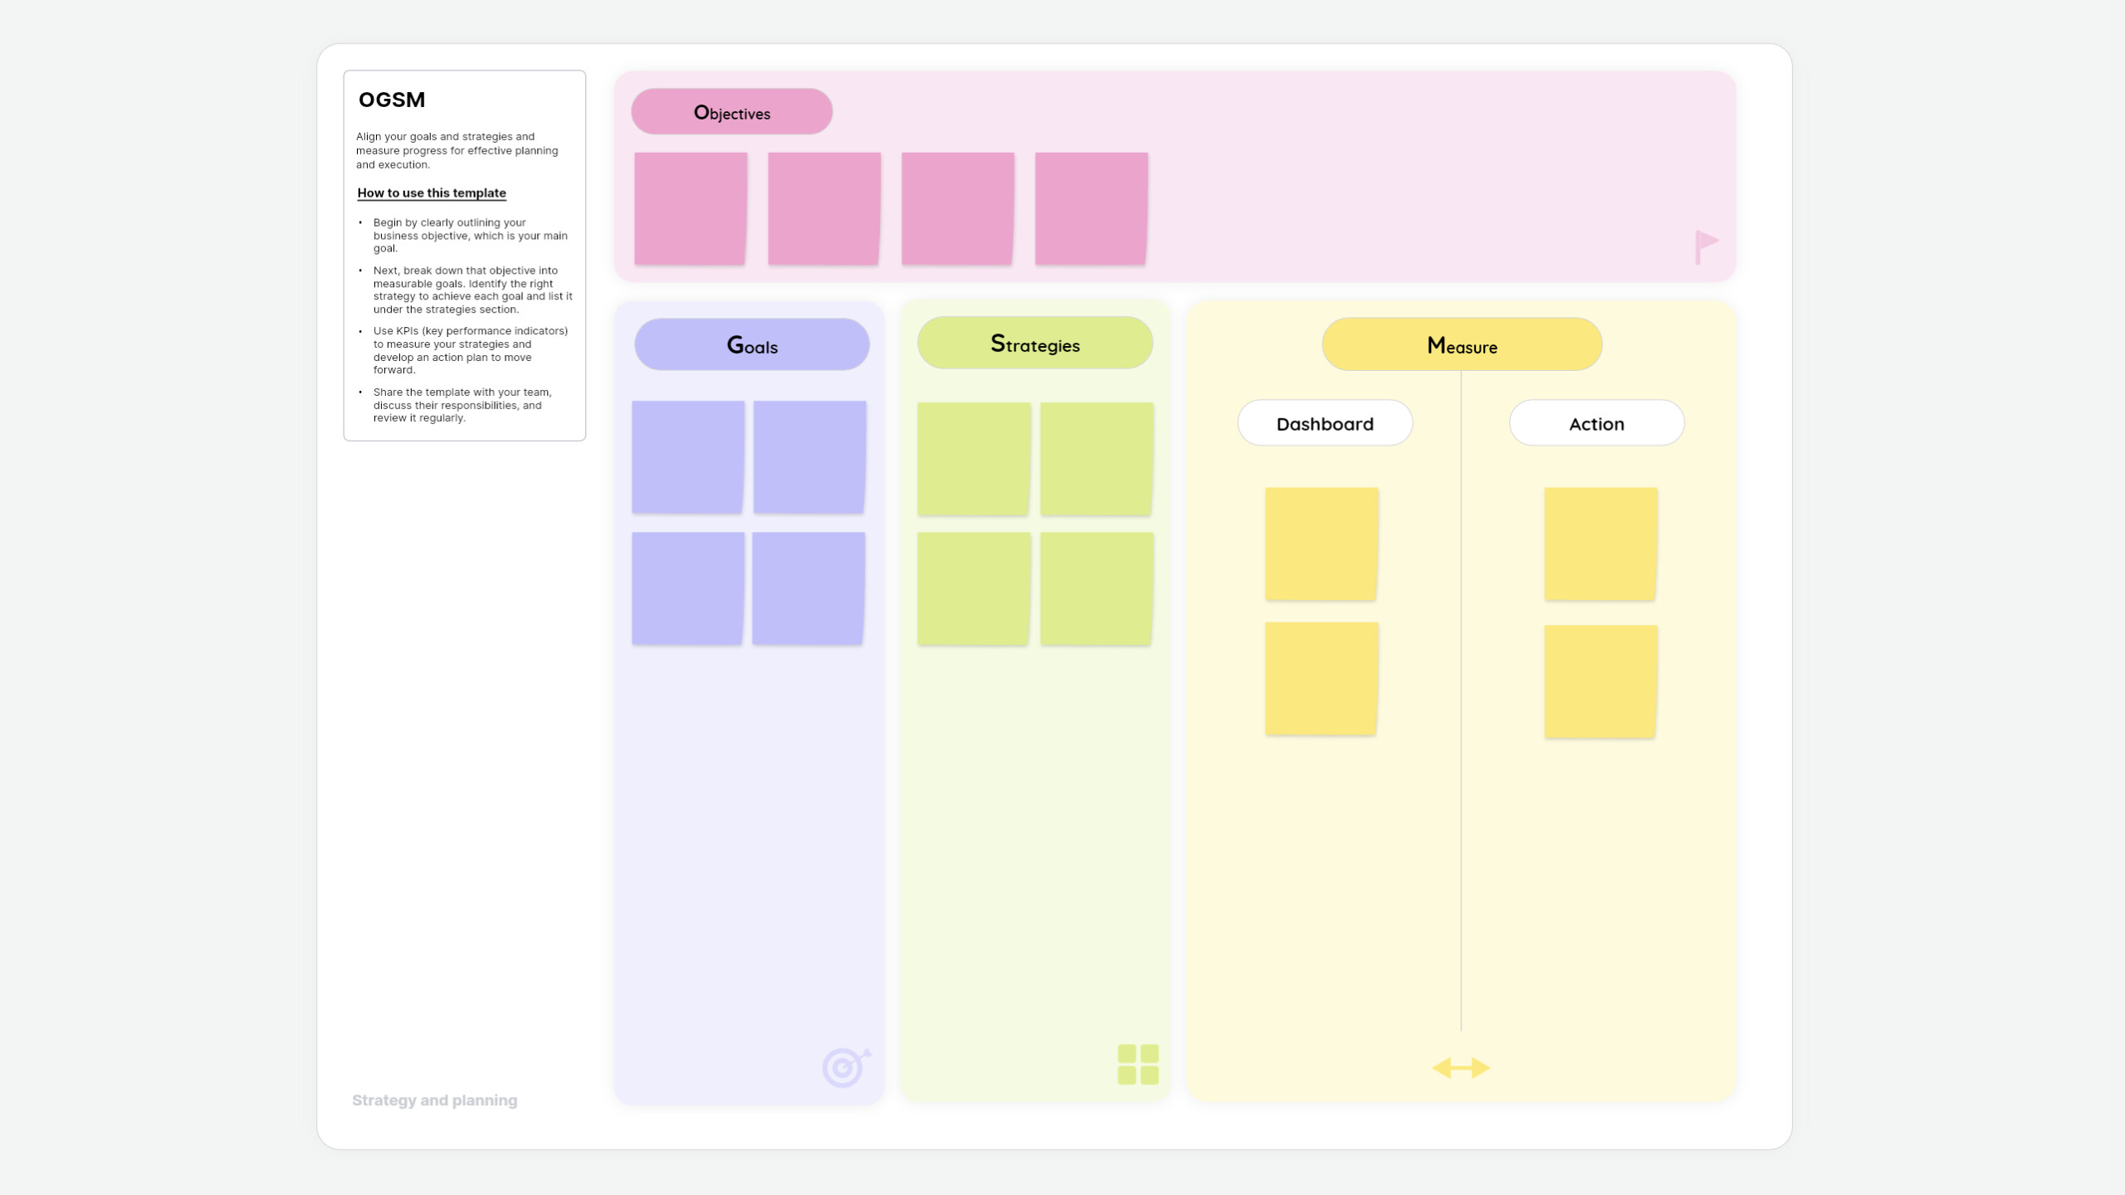Screen dimensions: 2125x1195
Task: Select the Goals header pill
Action: point(752,344)
